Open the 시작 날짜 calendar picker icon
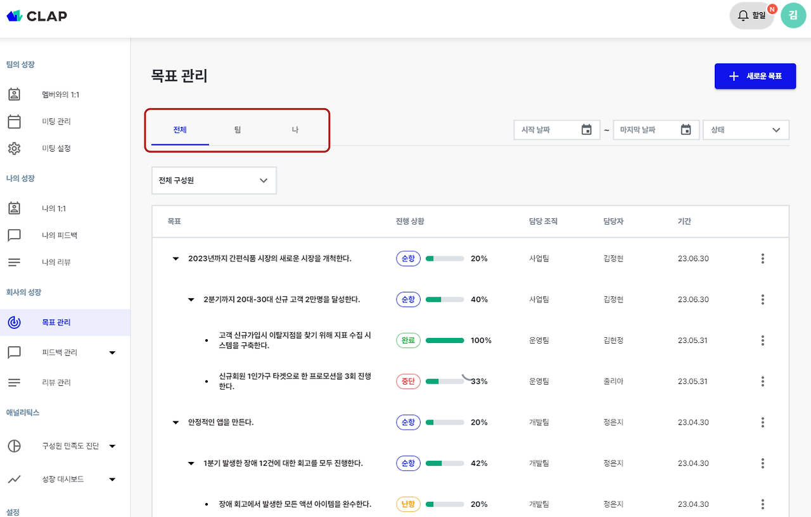The width and height of the screenshot is (811, 517). pos(587,130)
